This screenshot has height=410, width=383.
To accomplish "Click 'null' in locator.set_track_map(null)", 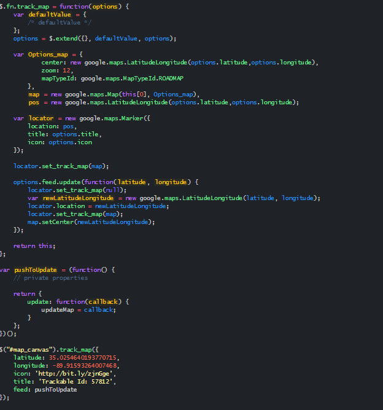I will (113, 190).
